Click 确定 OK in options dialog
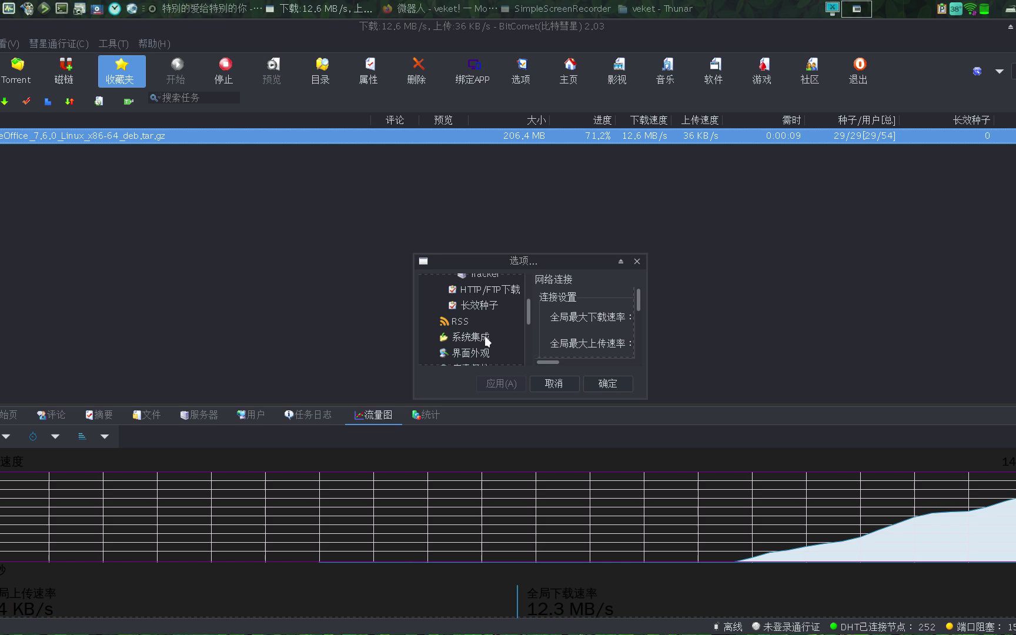This screenshot has width=1016, height=635. coord(608,384)
